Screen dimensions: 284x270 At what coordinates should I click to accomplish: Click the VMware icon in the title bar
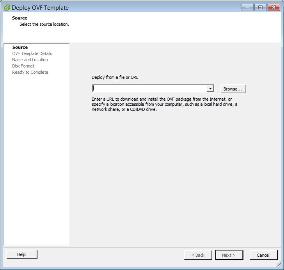click(x=7, y=7)
